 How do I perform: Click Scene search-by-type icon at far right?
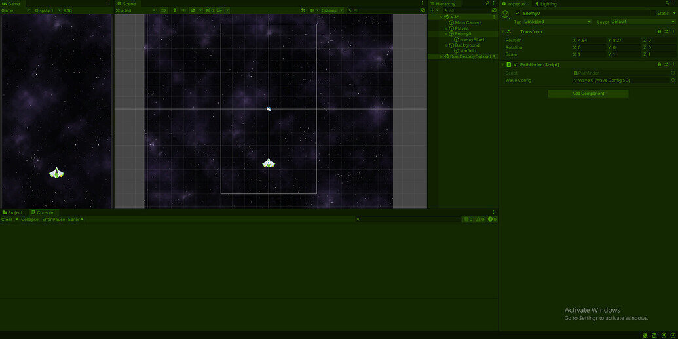[423, 10]
